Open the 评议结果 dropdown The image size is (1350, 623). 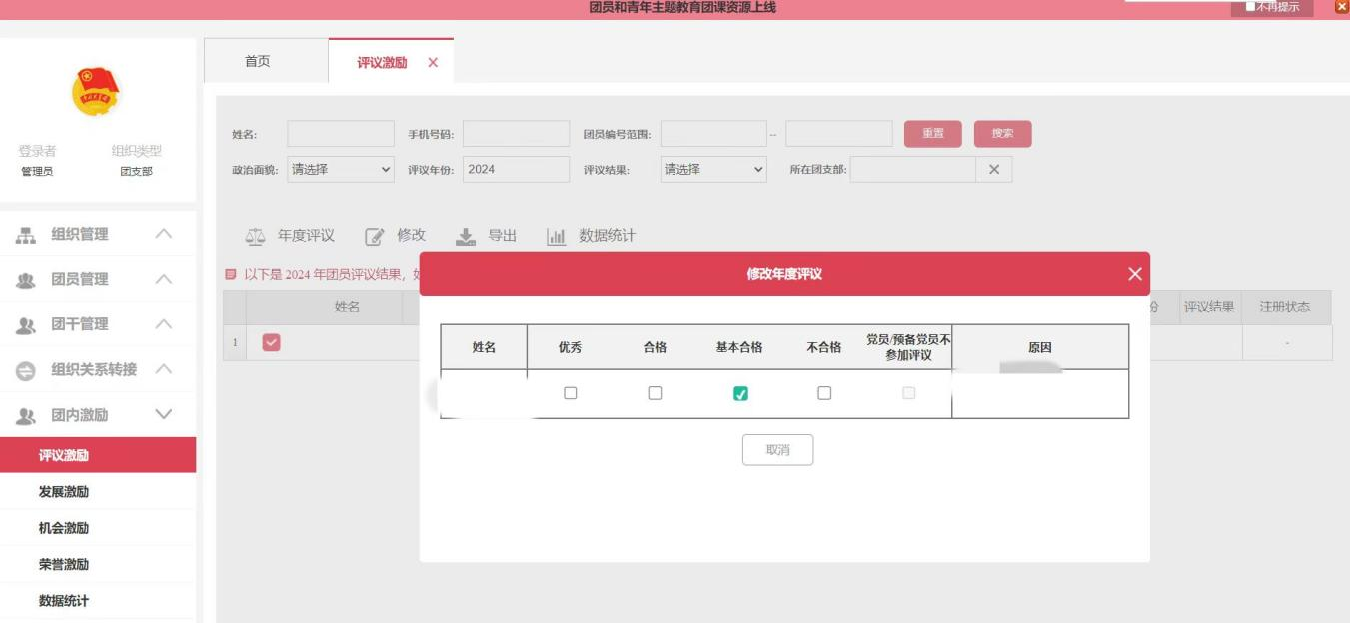[713, 170]
